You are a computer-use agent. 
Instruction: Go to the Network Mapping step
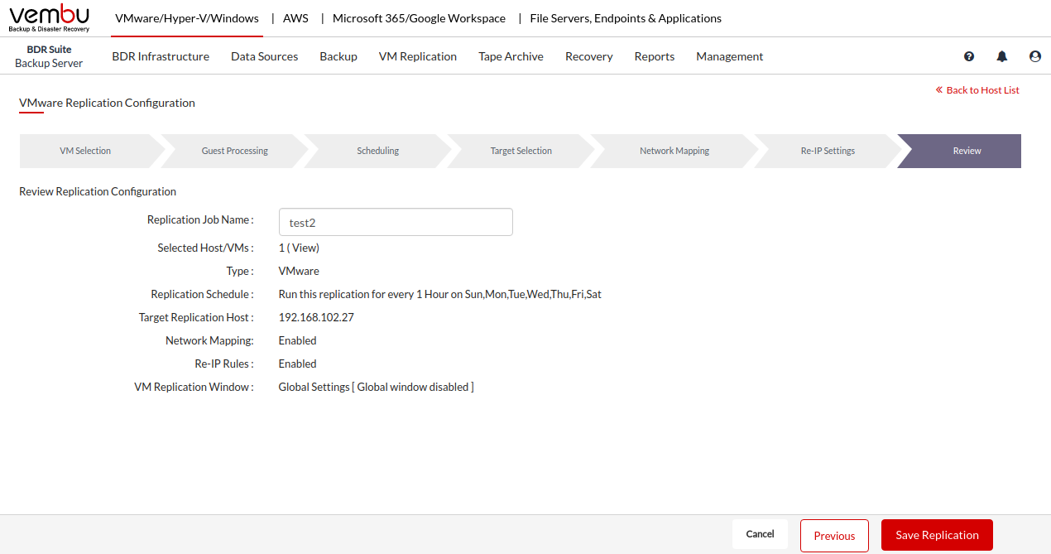674,151
